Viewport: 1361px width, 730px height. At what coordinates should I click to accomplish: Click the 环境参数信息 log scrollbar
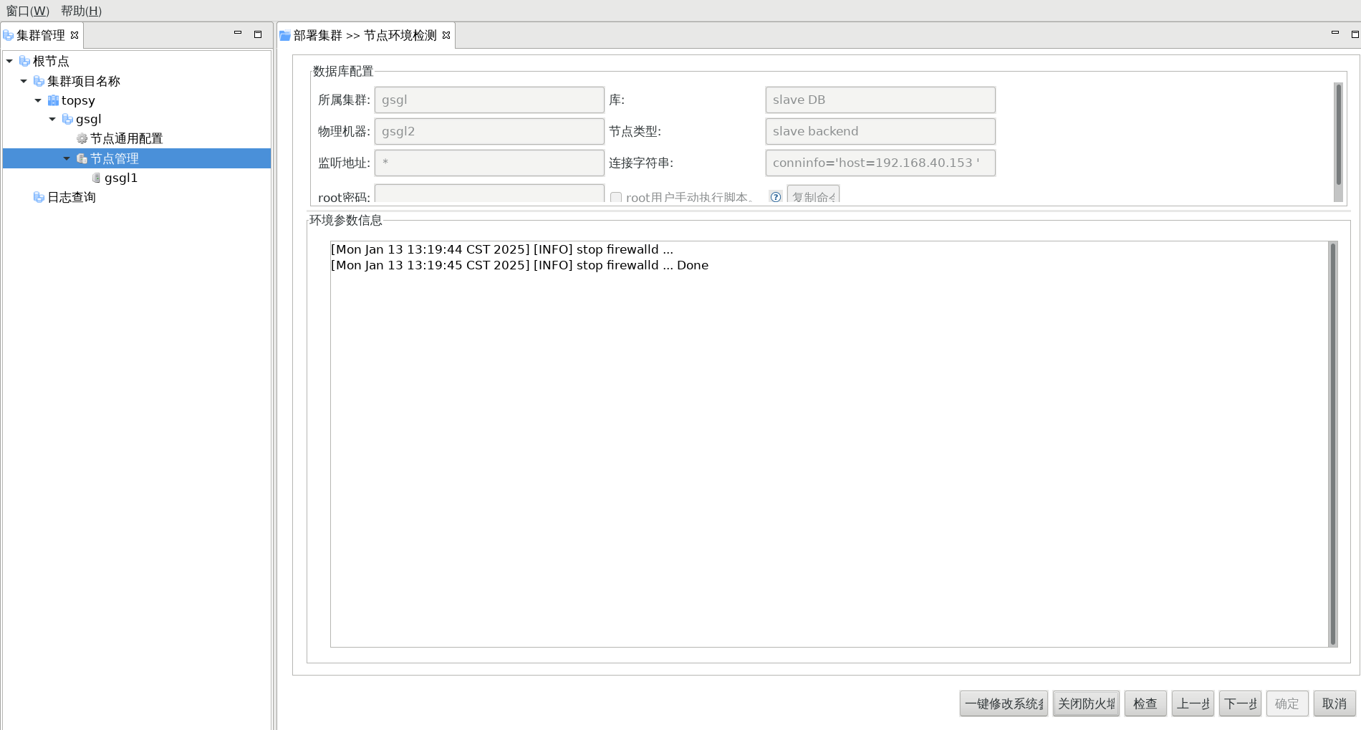click(1333, 443)
